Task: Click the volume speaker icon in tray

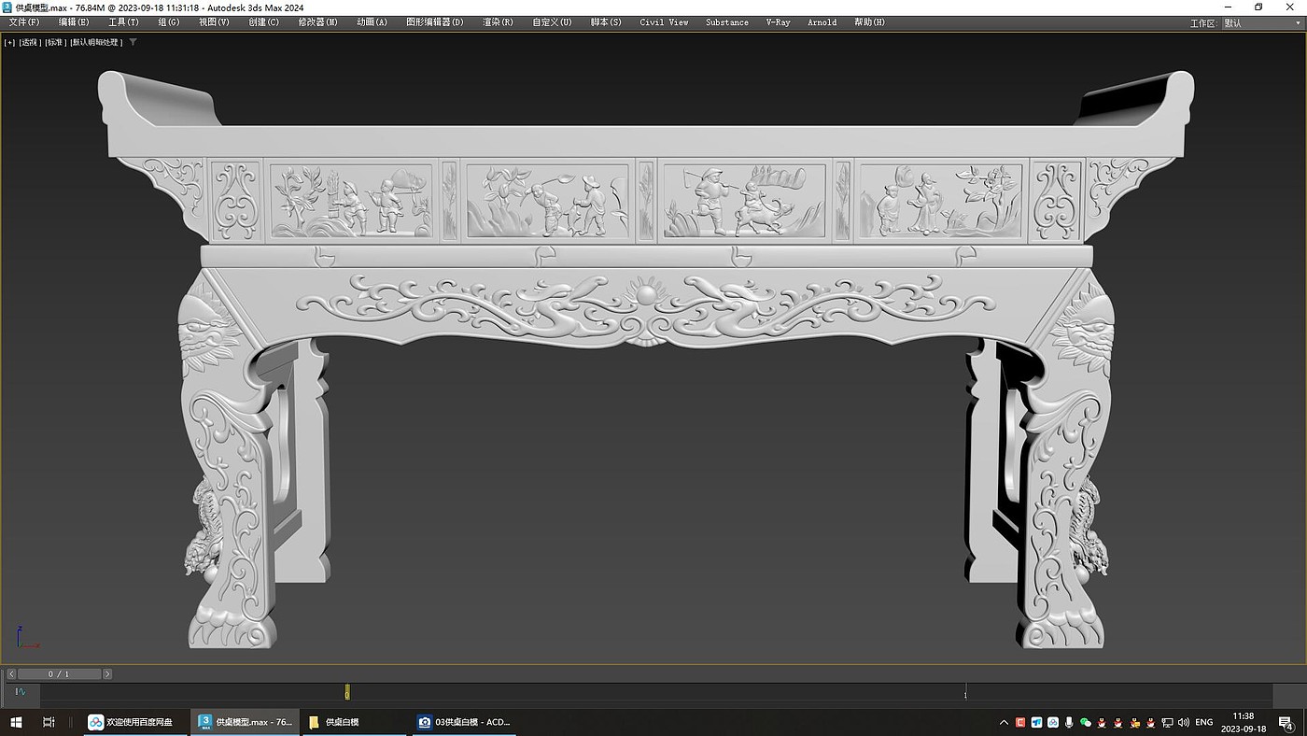Action: (1184, 722)
